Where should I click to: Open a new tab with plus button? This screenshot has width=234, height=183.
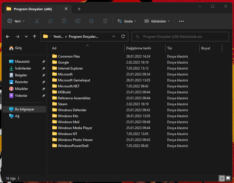[79, 9]
